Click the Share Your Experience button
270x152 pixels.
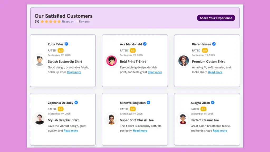216,18
